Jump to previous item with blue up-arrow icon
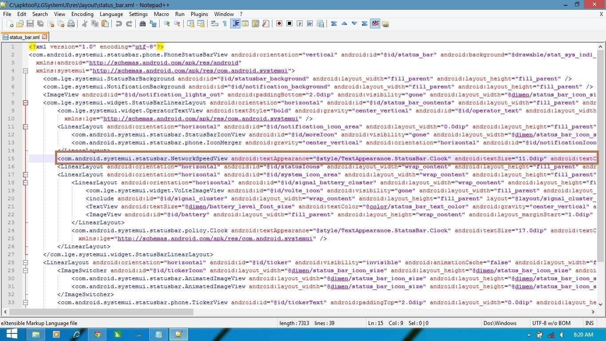606x341 pixels. pos(344,24)
